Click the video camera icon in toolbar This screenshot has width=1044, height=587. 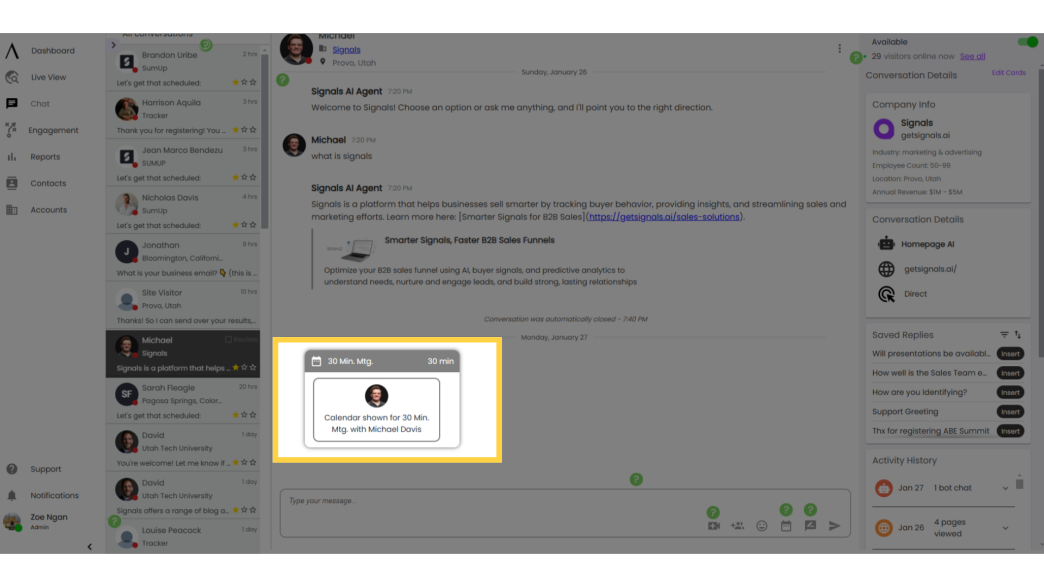pyautogui.click(x=714, y=526)
